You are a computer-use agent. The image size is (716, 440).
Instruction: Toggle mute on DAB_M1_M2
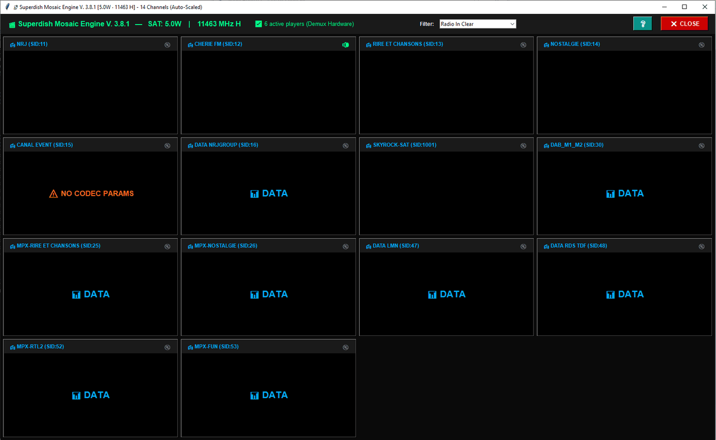tap(701, 145)
